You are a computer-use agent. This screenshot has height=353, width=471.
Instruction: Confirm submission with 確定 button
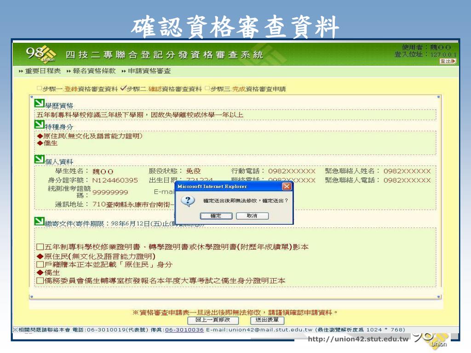[x=216, y=216]
